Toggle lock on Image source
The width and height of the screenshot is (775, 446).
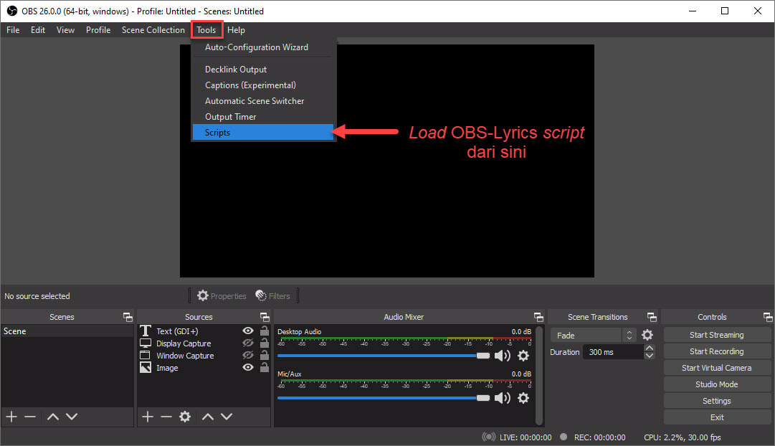265,367
